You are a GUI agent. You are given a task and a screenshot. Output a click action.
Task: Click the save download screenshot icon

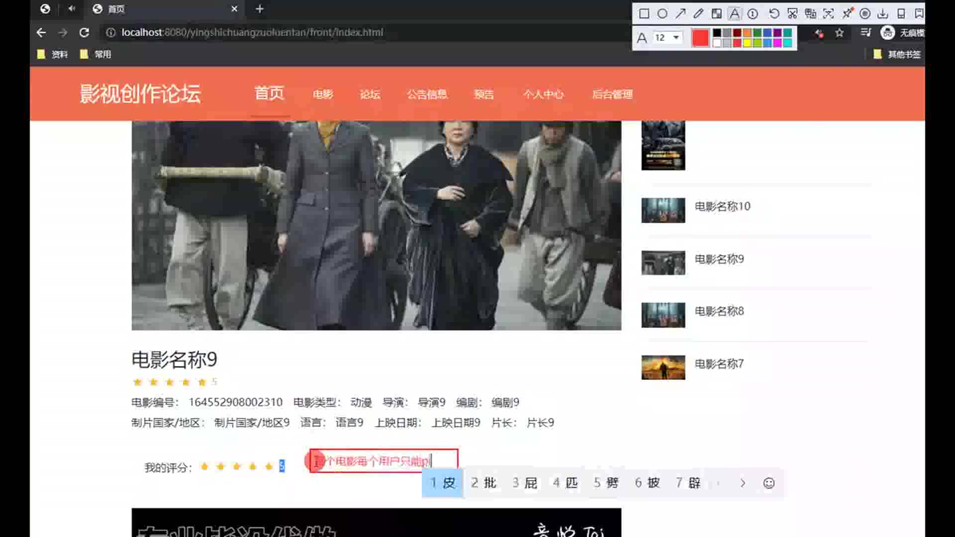point(883,13)
